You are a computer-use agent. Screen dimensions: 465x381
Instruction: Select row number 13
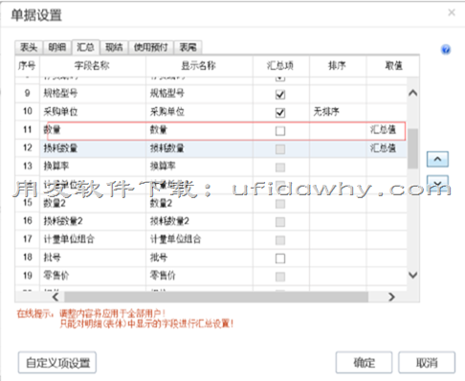tap(28, 167)
